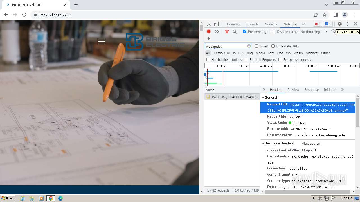
Task: Enable 3rd-party requests filter
Action: coord(280,59)
